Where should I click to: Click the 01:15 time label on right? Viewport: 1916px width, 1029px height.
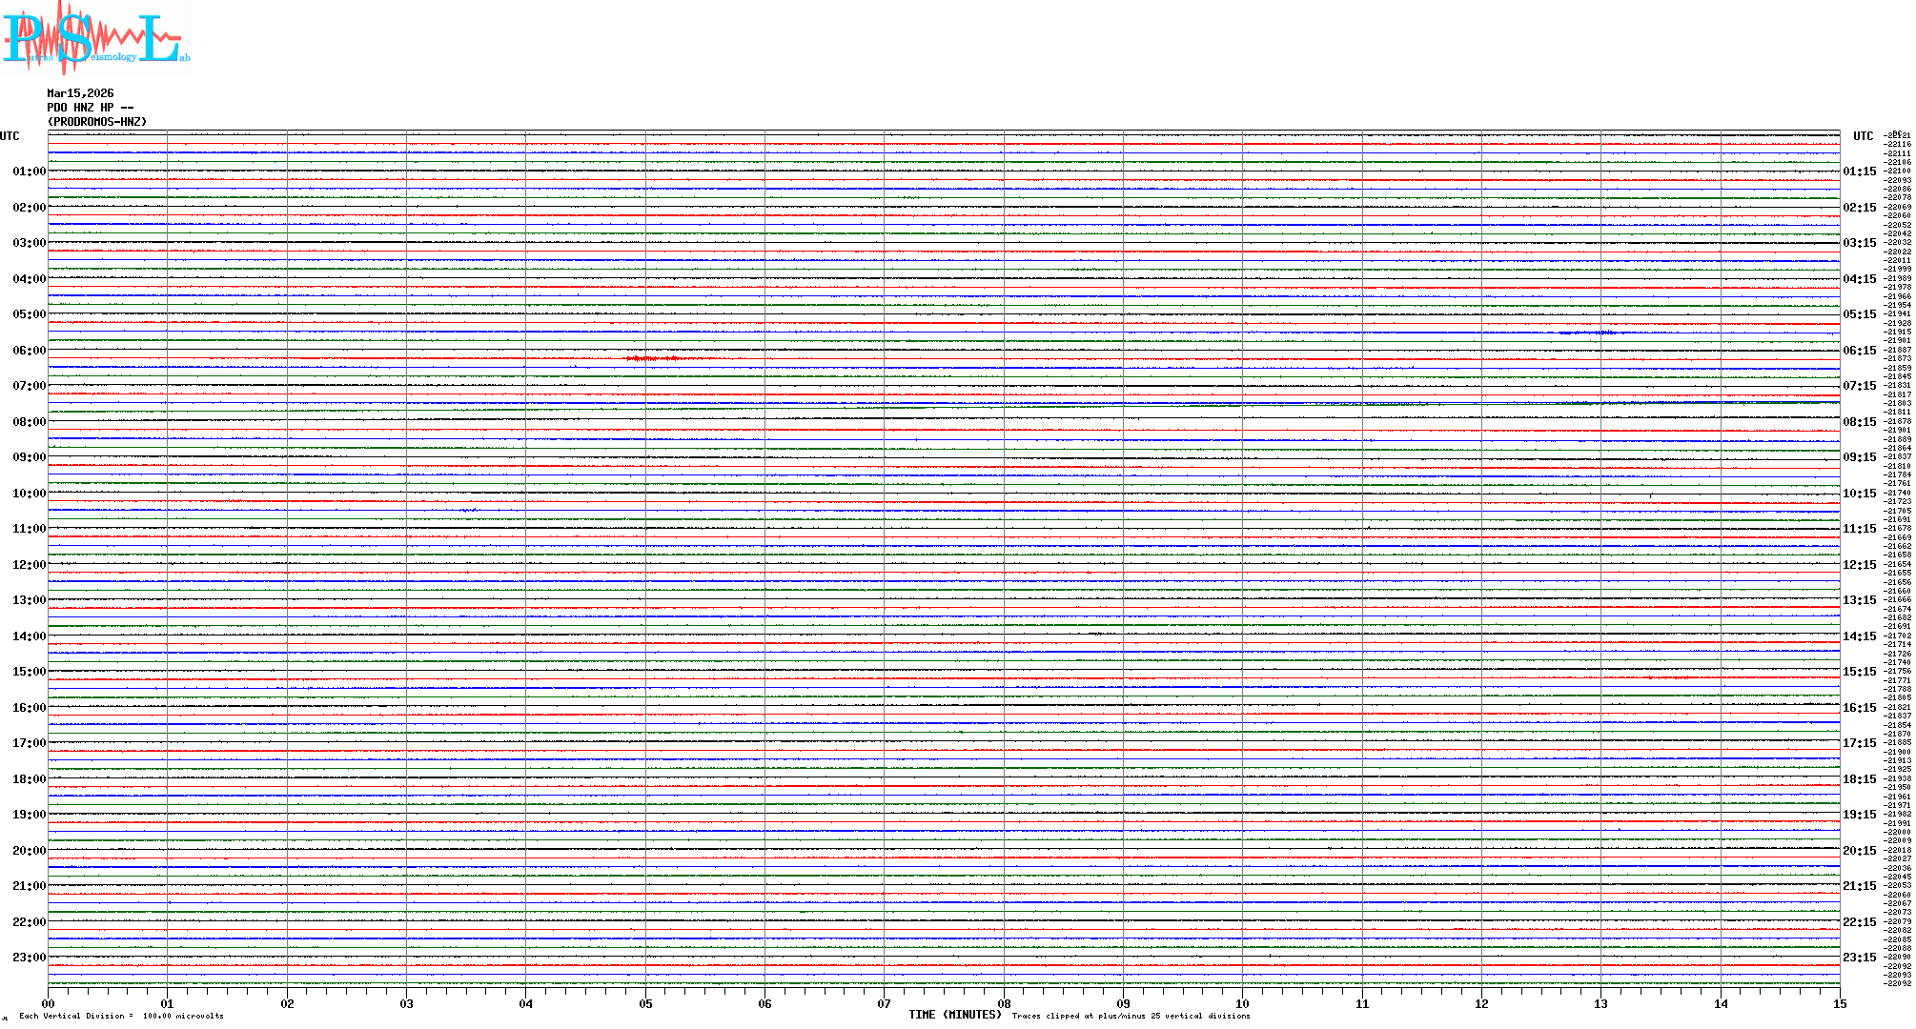click(1859, 172)
